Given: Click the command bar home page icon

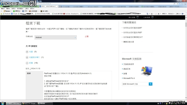Looking at the screenshot, I should [x=147, y=14].
